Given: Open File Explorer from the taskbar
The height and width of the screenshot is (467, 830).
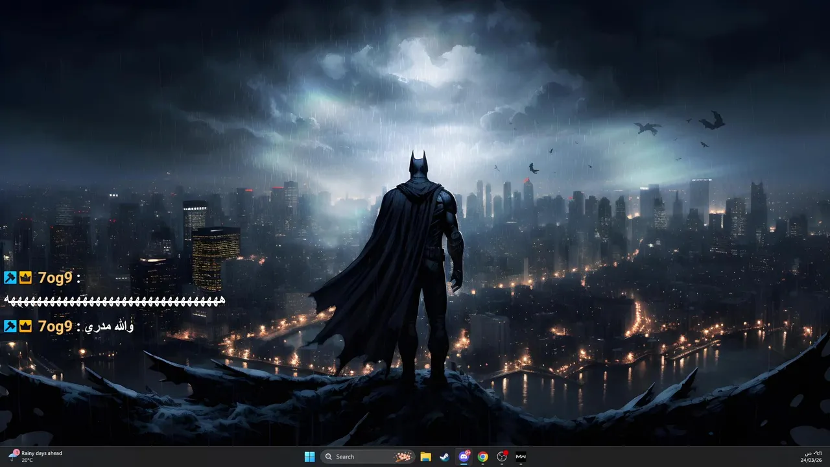Looking at the screenshot, I should (x=425, y=457).
